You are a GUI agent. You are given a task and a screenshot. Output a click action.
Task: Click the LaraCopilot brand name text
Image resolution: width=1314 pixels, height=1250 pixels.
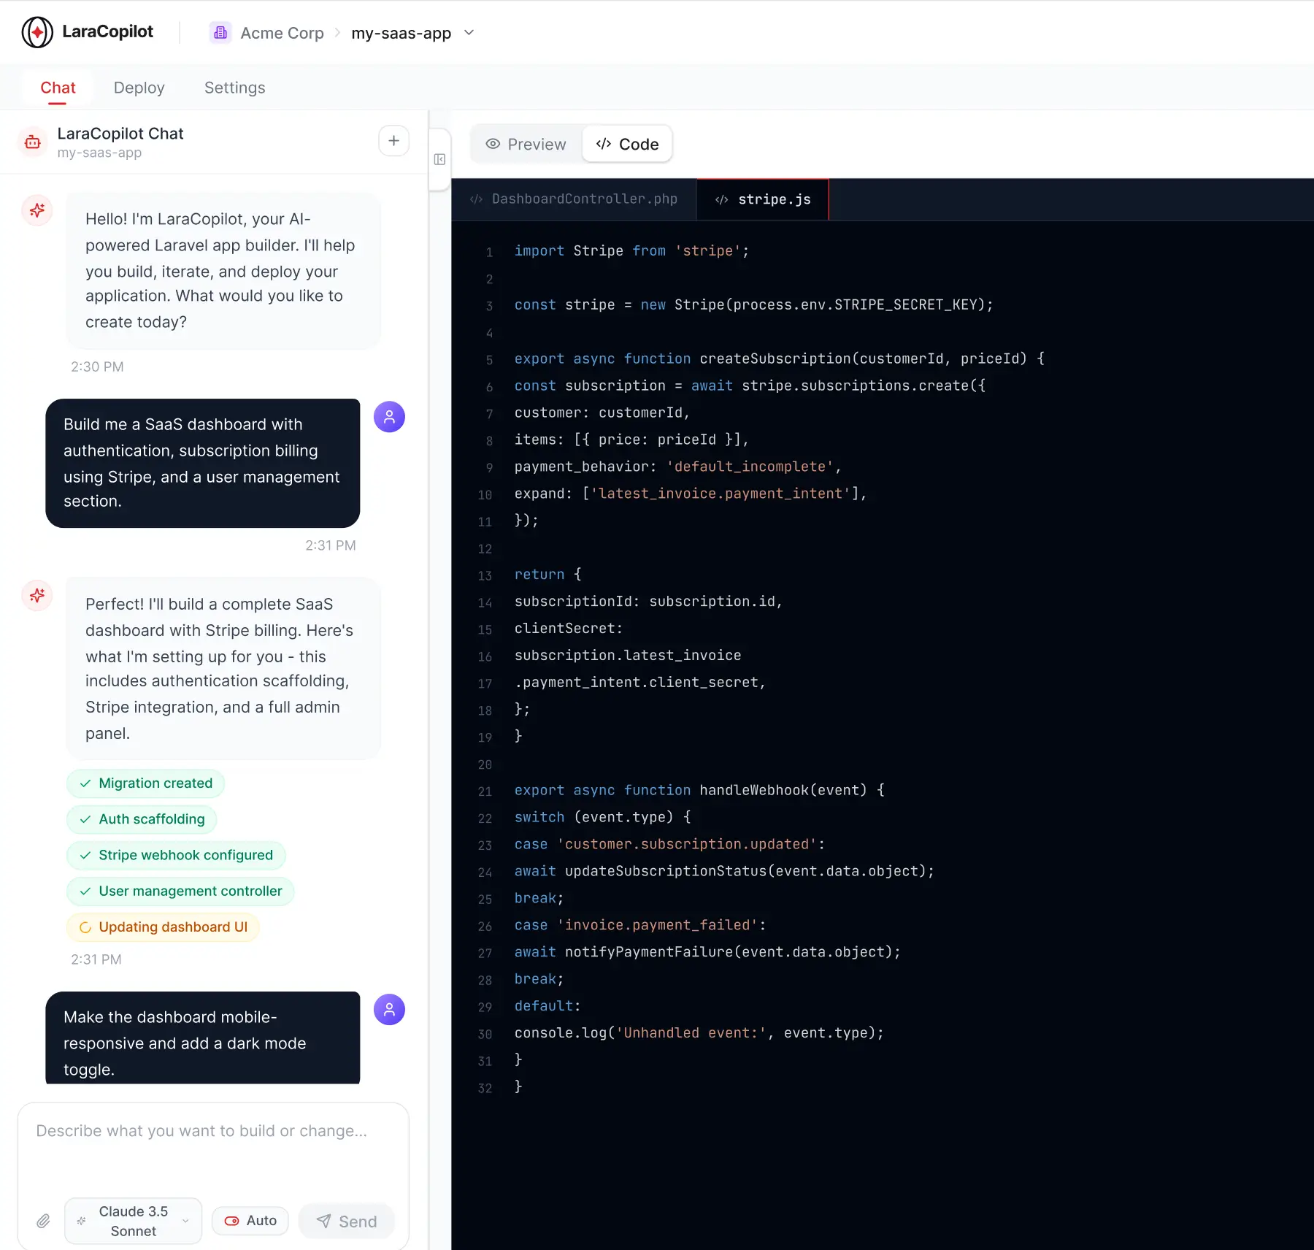point(107,31)
